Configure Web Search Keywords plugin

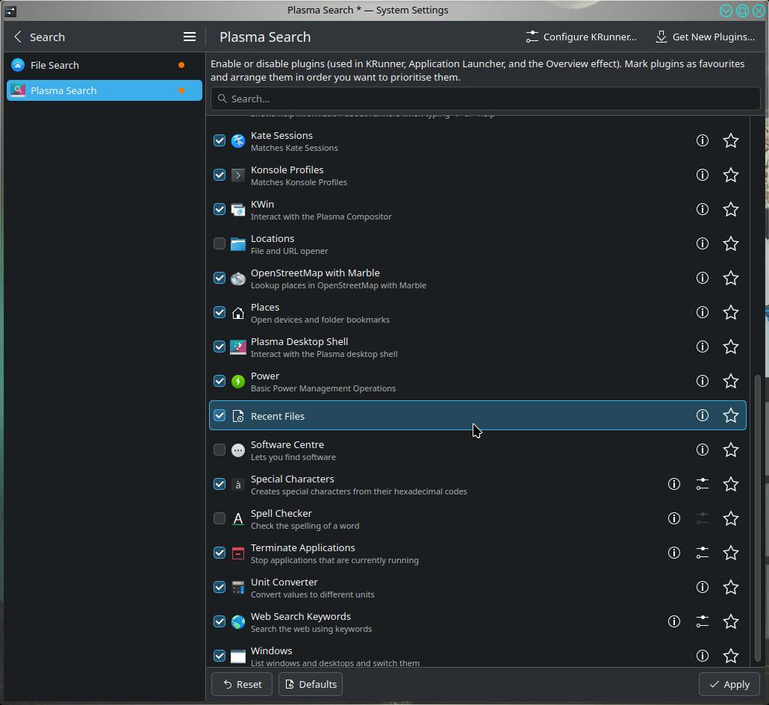(703, 621)
